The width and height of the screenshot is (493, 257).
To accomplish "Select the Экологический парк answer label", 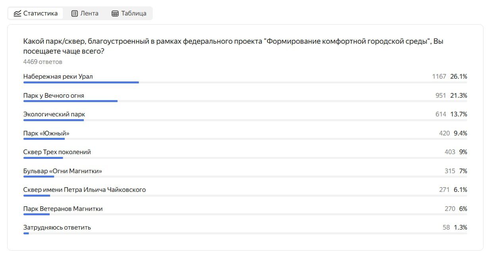I will pyautogui.click(x=54, y=114).
